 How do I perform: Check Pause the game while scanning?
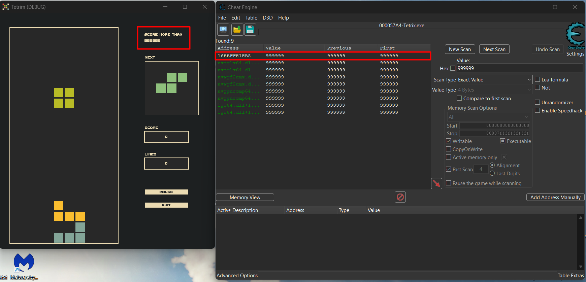point(449,183)
